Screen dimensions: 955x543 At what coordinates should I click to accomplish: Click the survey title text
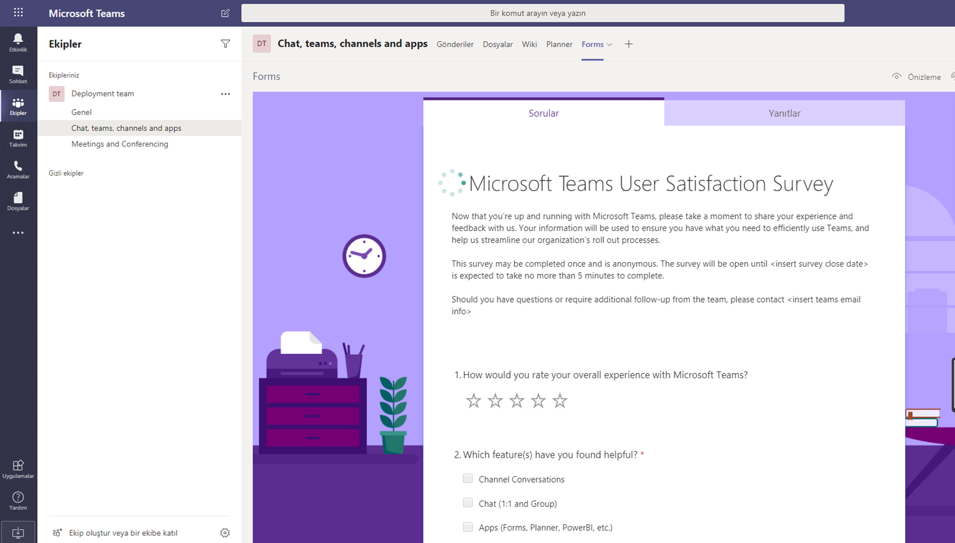pos(651,184)
